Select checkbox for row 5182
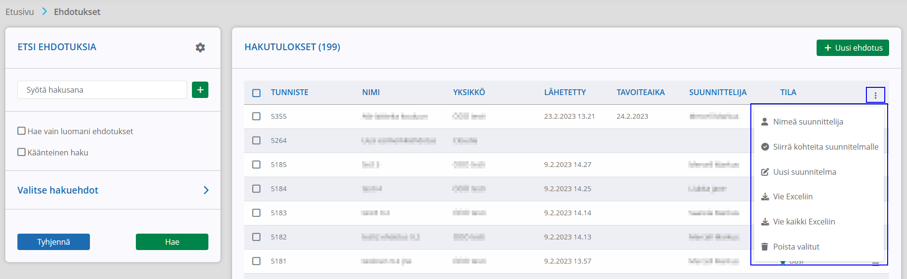907x279 pixels. click(x=256, y=237)
